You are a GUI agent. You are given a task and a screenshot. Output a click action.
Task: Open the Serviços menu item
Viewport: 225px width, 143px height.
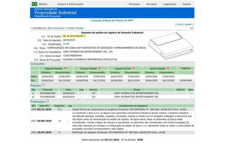151,4
